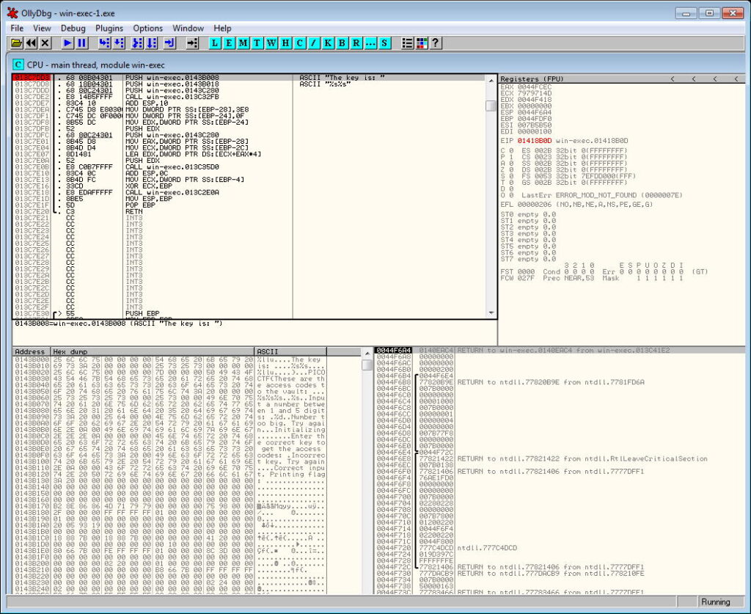Click the hex dump scrollbar up arrow

(x=367, y=353)
